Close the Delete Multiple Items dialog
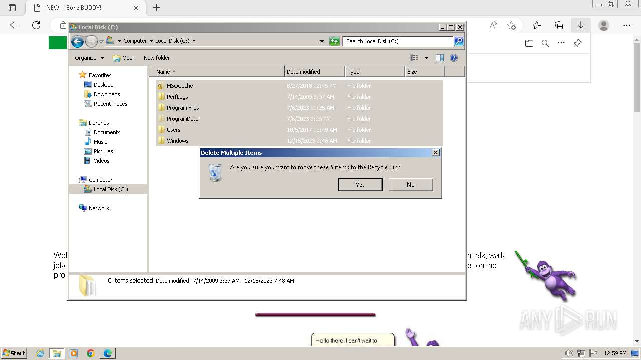The height and width of the screenshot is (360, 641). (436, 153)
